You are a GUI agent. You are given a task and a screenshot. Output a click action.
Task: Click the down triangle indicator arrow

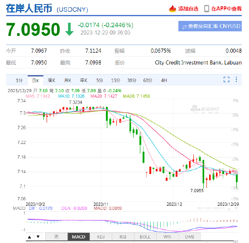pos(38,237)
